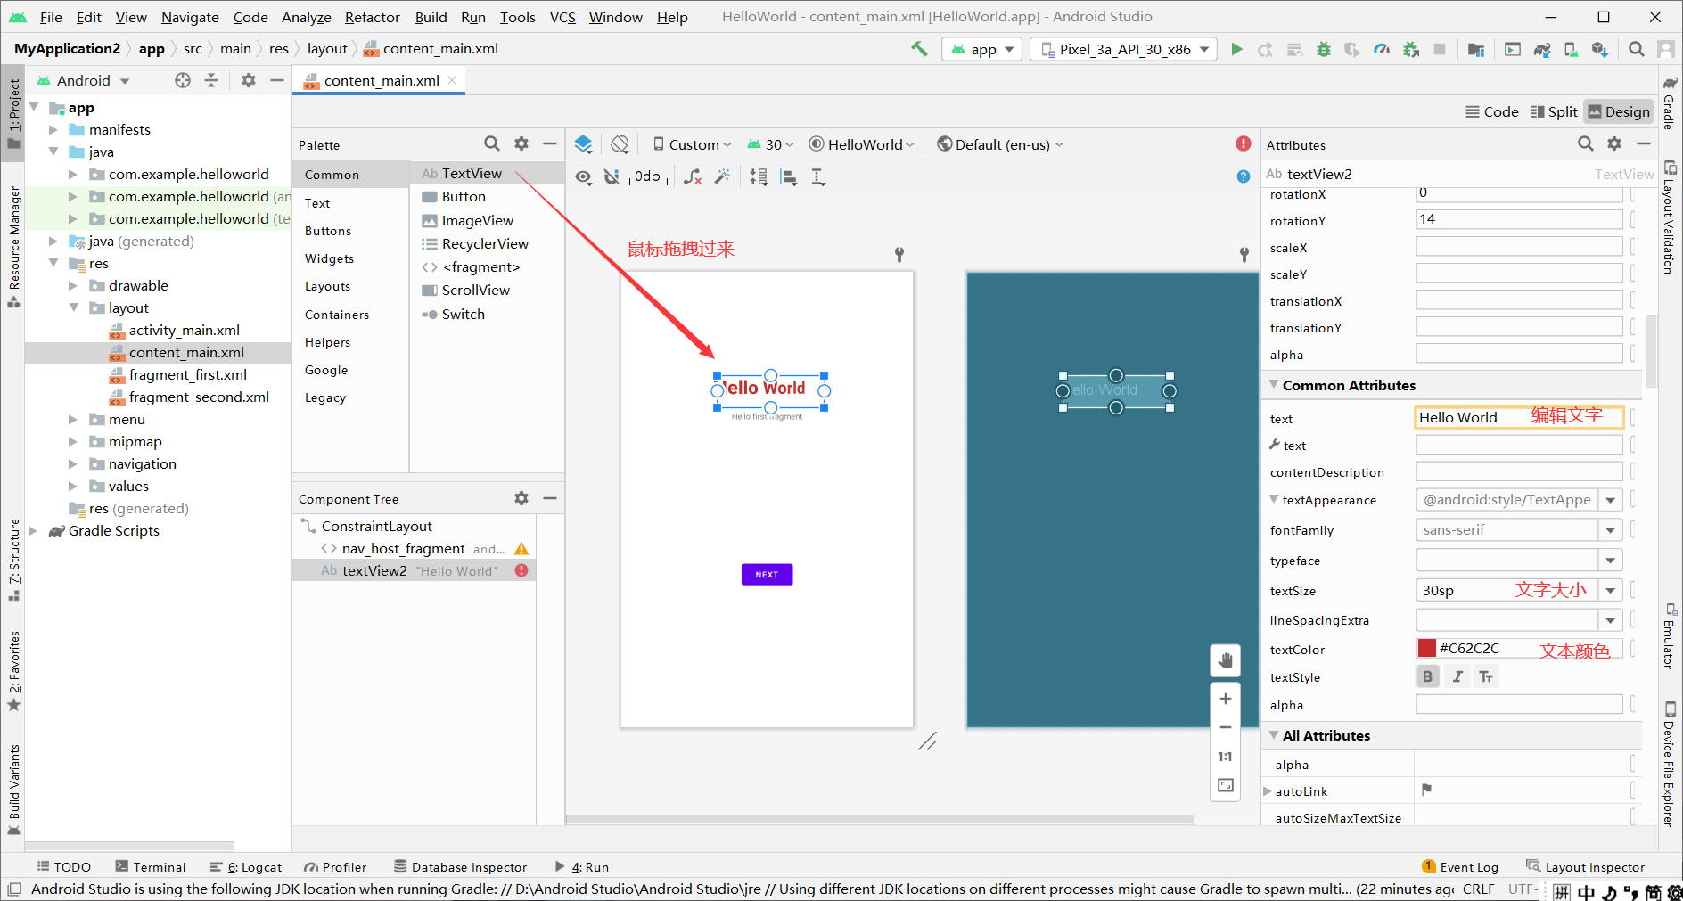Open the textSize dropdown arrow
Screen dimensions: 1683x901
(x=1611, y=590)
